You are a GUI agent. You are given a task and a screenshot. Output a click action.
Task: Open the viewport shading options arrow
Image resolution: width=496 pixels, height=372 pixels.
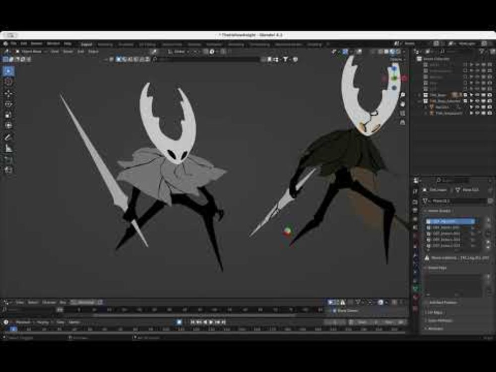(x=404, y=52)
